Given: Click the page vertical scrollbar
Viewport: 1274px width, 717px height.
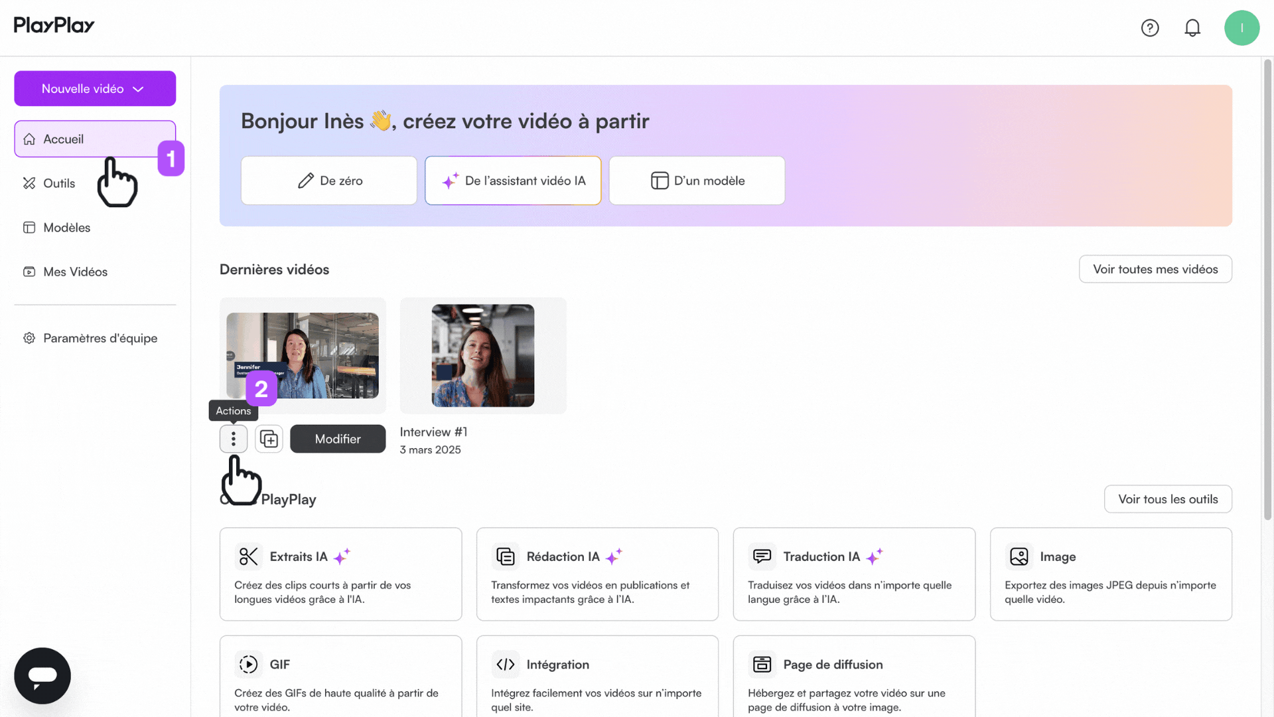Looking at the screenshot, I should [x=1267, y=290].
